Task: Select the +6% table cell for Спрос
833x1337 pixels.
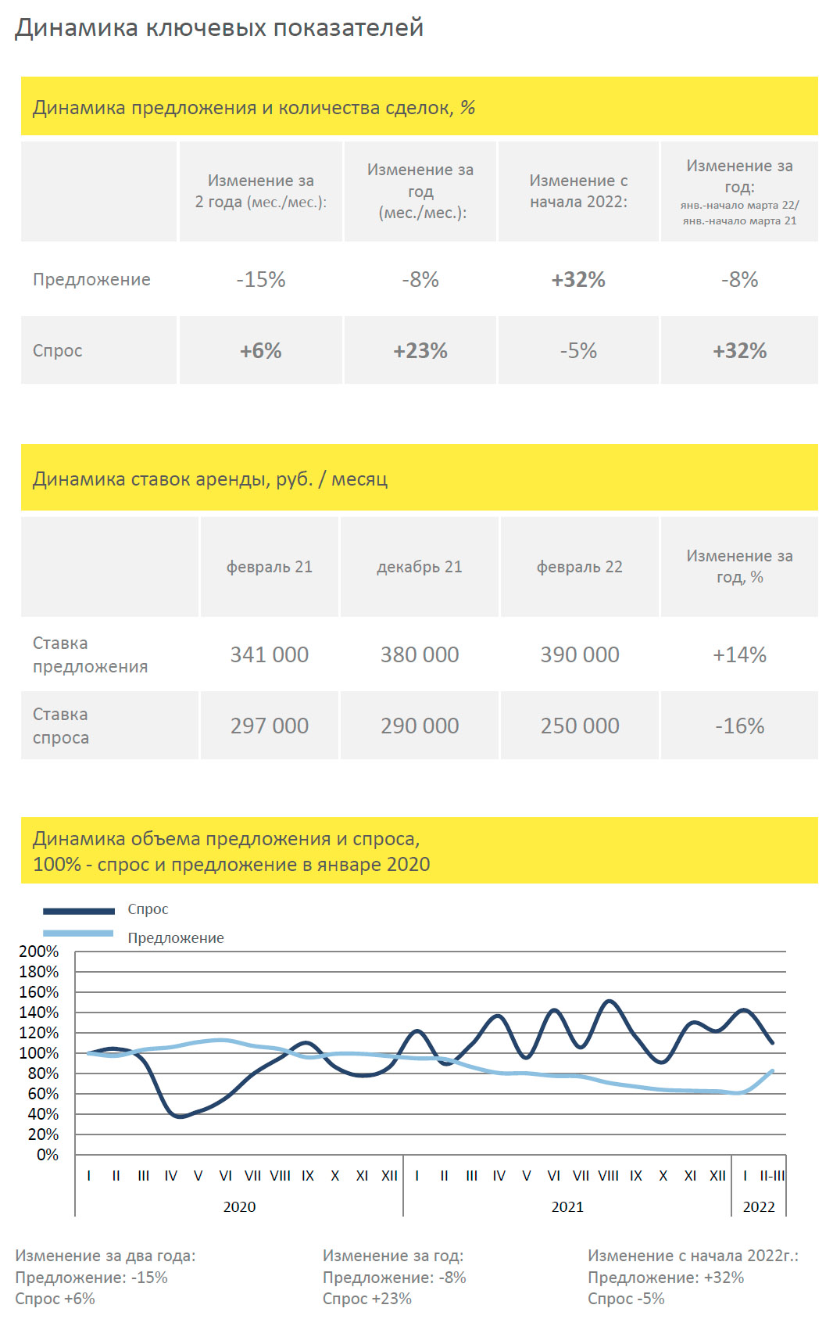Action: point(260,350)
